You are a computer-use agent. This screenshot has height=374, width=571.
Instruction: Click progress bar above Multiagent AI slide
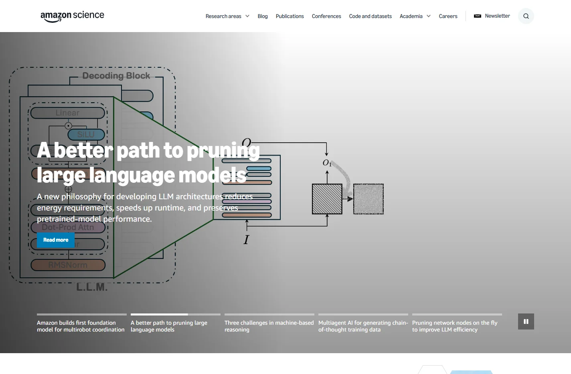363,314
